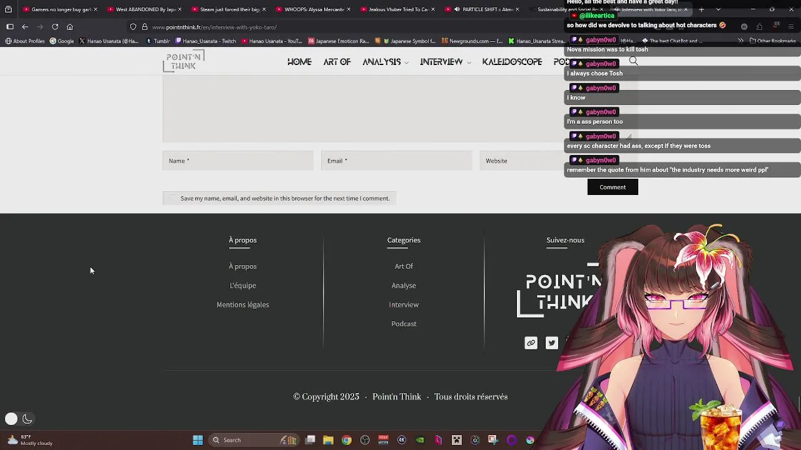Launch Google Chrome from the taskbar
This screenshot has width=801, height=450.
click(x=346, y=440)
